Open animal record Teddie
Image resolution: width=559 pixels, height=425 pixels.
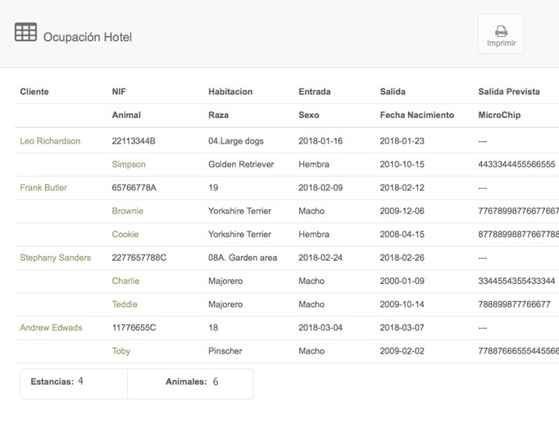(x=125, y=304)
